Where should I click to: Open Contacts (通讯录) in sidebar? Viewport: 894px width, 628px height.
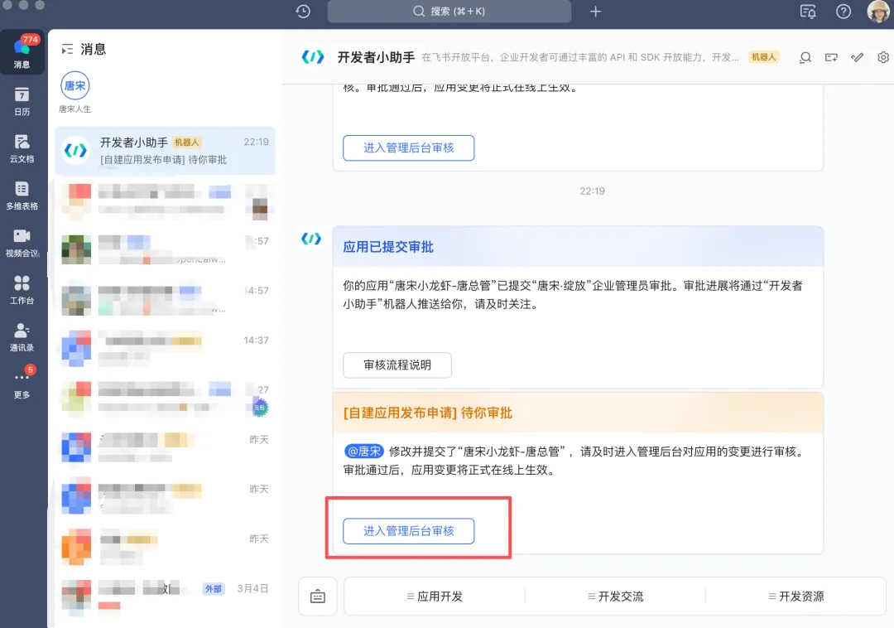click(22, 337)
